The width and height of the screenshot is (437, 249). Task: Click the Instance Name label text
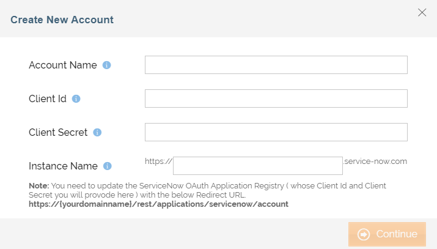[x=63, y=166]
